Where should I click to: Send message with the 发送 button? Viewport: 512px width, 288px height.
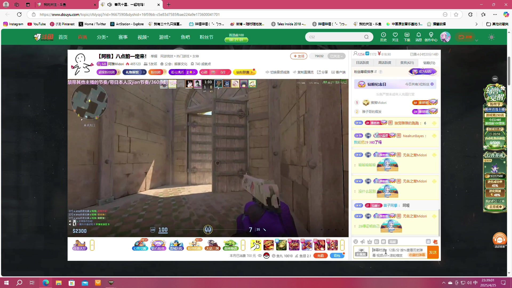coord(433,252)
